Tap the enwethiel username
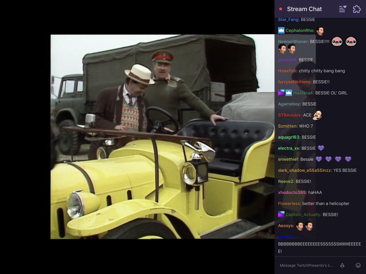The height and width of the screenshot is (274, 366). pyautogui.click(x=289, y=159)
